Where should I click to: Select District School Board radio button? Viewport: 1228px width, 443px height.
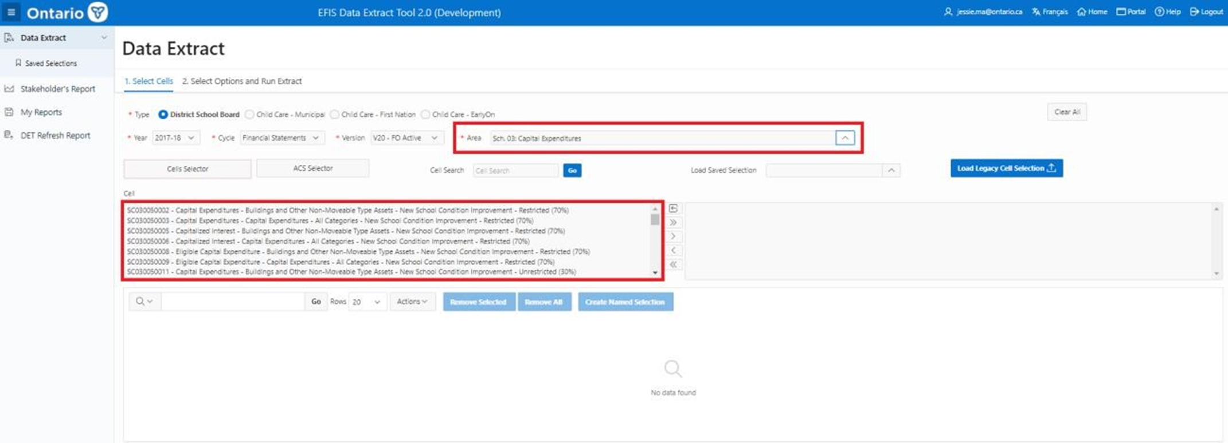tap(163, 114)
